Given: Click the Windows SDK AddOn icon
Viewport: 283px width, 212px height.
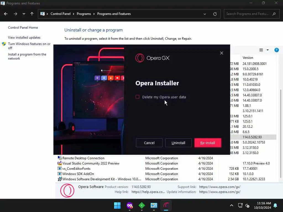Looking at the screenshot, I should click(60, 174).
